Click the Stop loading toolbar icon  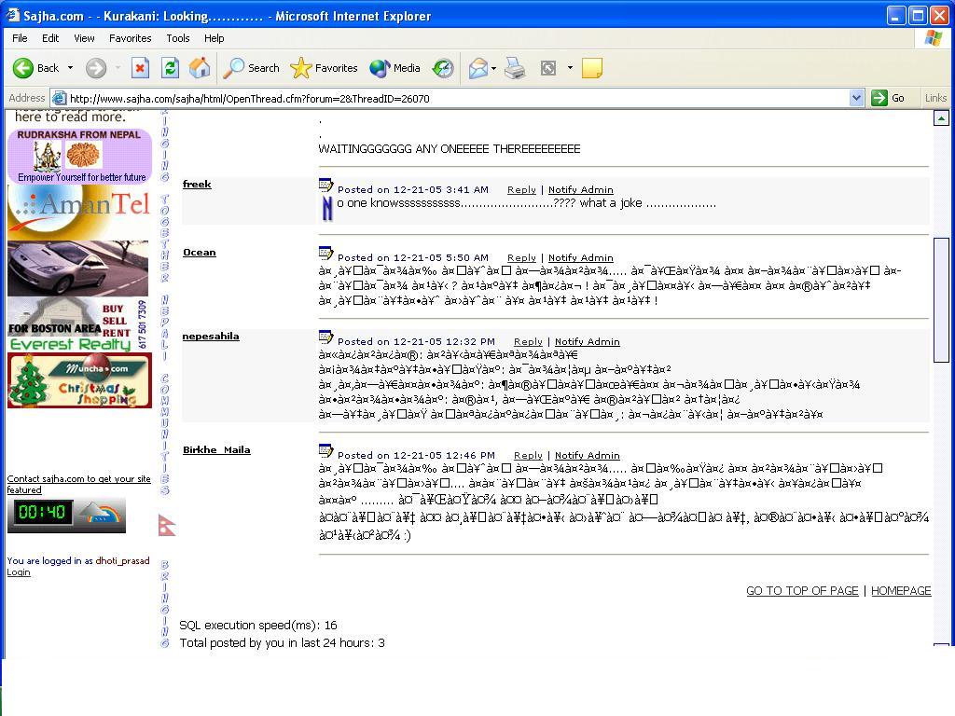coord(140,68)
